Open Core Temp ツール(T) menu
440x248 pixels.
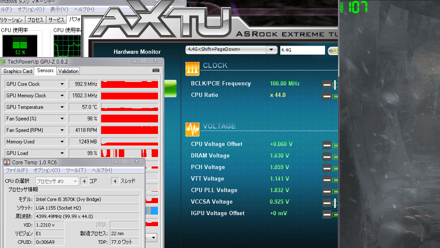(x=76, y=170)
